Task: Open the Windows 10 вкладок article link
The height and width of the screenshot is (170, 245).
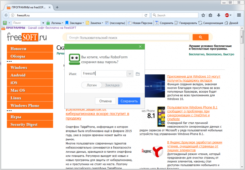Action: point(194,78)
